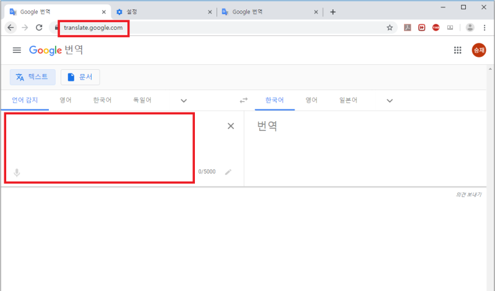495x291 pixels.
Task: Open a new browser tab
Action: pos(333,12)
